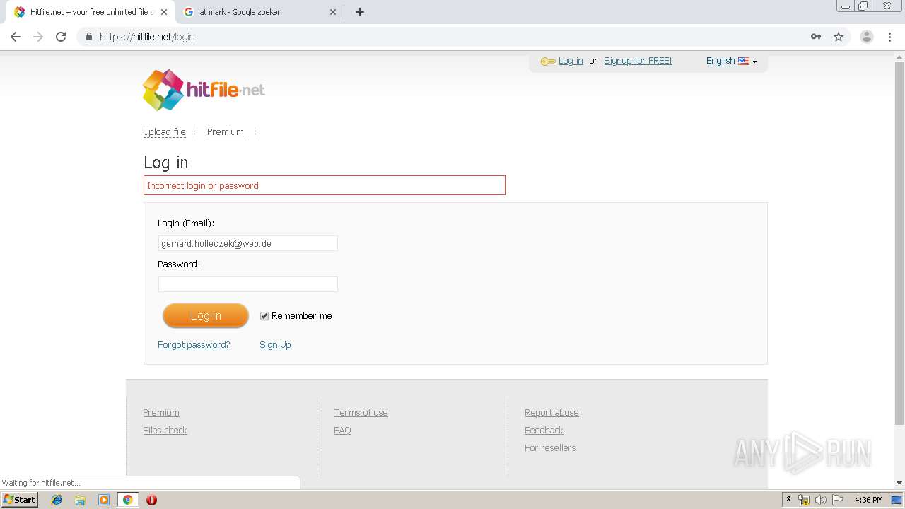Click the yellow key icon beside Log in
905x509 pixels.
point(548,62)
